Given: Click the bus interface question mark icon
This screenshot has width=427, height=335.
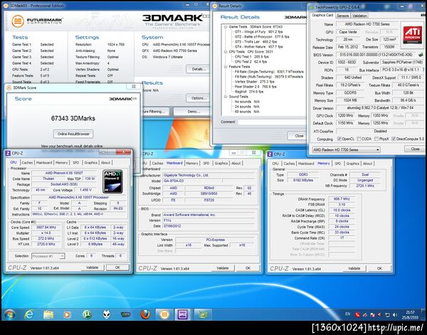Looking at the screenshot, I should (423, 70).
